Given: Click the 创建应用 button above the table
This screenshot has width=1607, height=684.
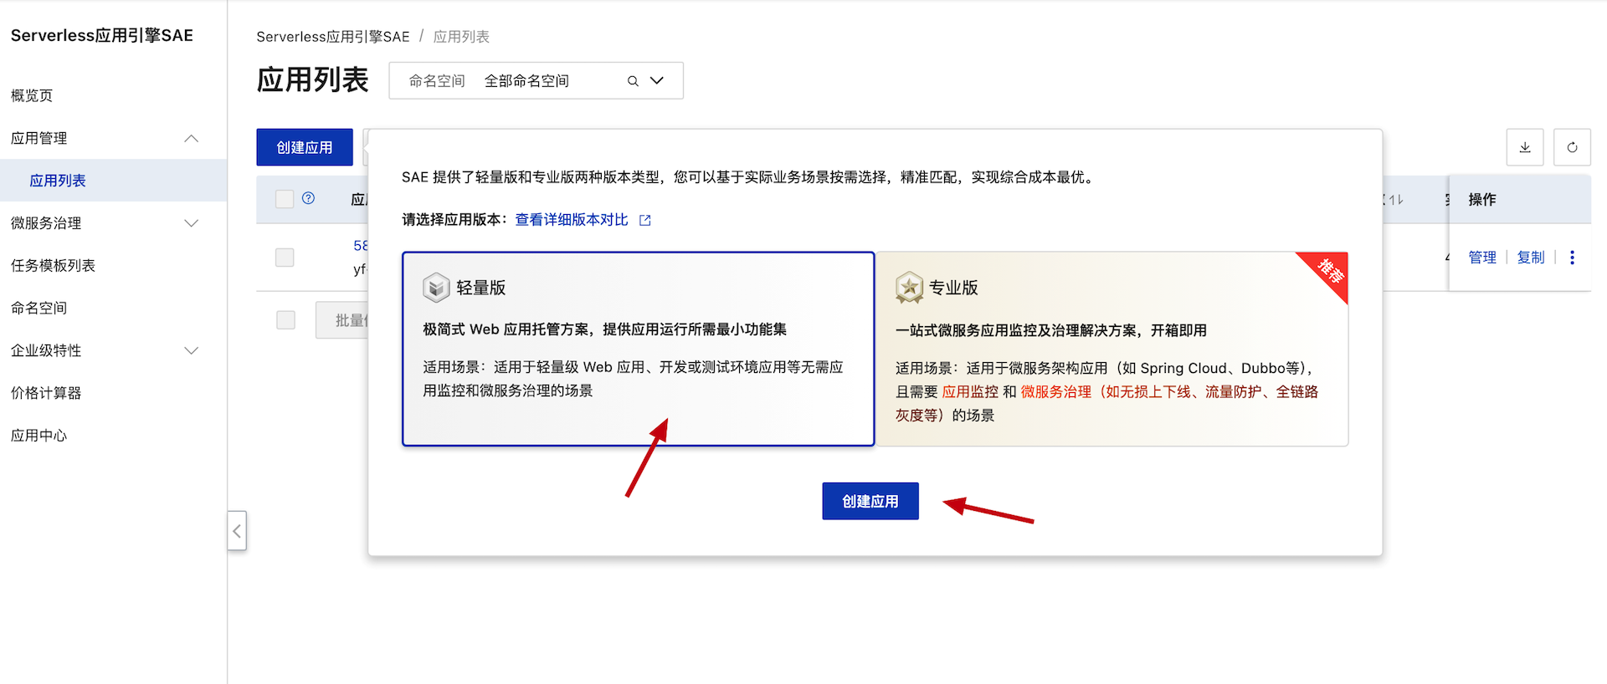Looking at the screenshot, I should 305,147.
